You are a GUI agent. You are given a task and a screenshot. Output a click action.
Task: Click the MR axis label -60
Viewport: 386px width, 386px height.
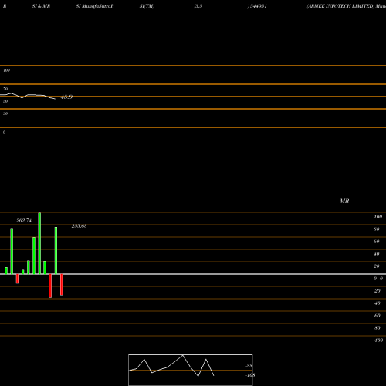click(x=377, y=316)
